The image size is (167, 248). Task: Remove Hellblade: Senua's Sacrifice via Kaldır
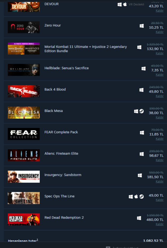tap(160, 75)
